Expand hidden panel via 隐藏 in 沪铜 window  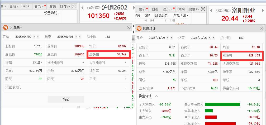coord(65,7)
